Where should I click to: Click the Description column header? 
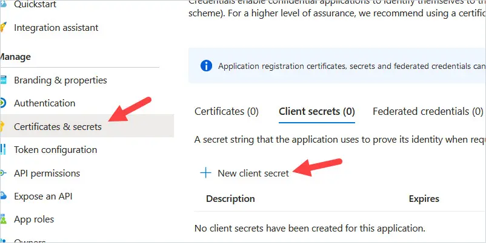(230, 198)
